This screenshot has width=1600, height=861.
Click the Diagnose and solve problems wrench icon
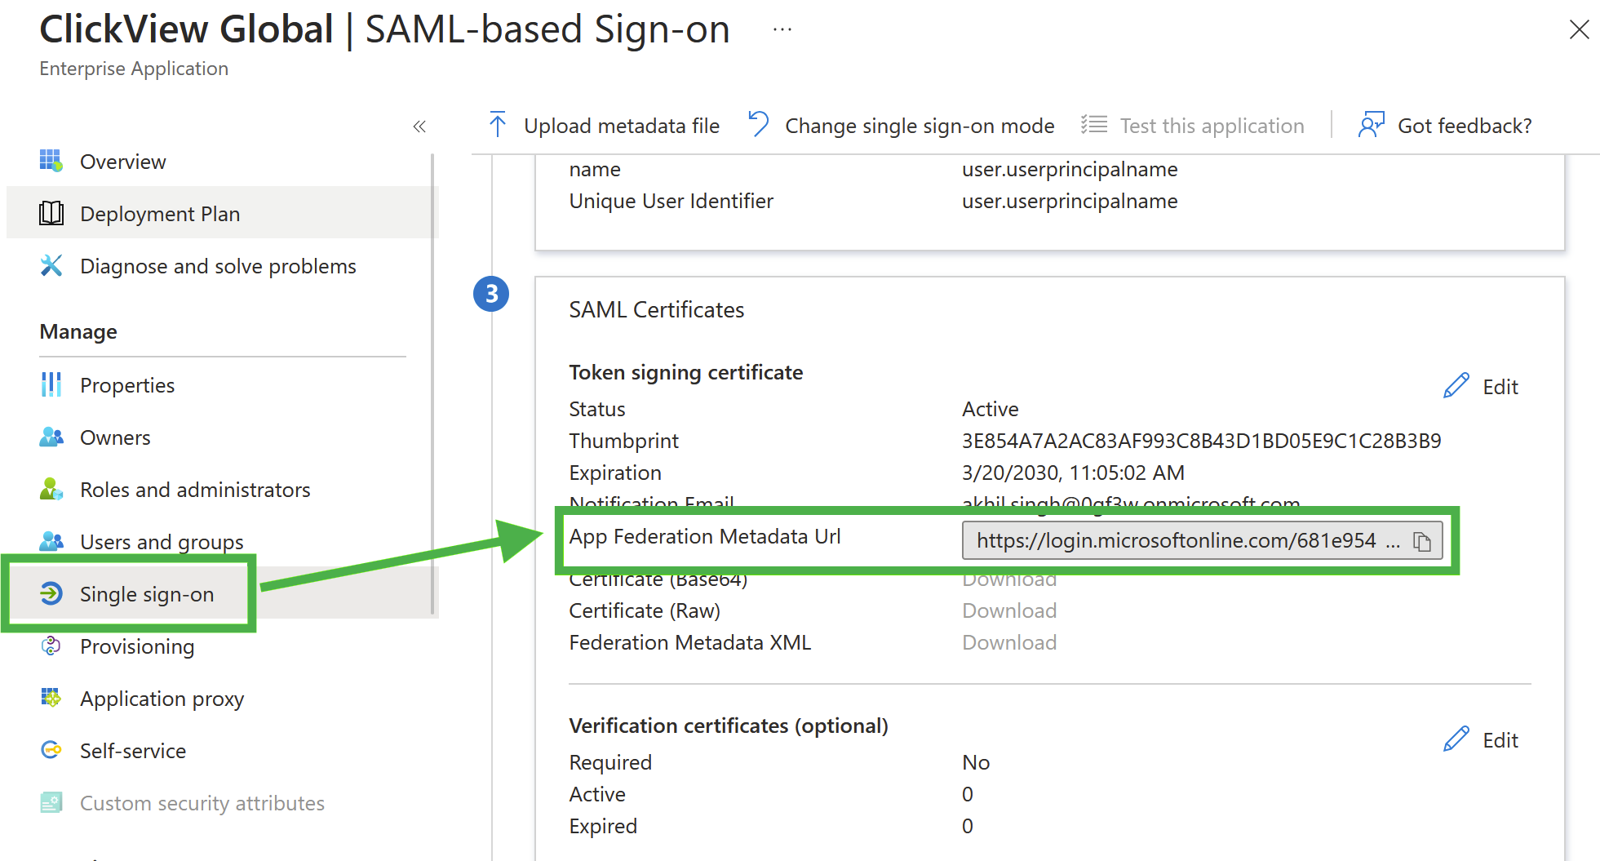(x=51, y=265)
